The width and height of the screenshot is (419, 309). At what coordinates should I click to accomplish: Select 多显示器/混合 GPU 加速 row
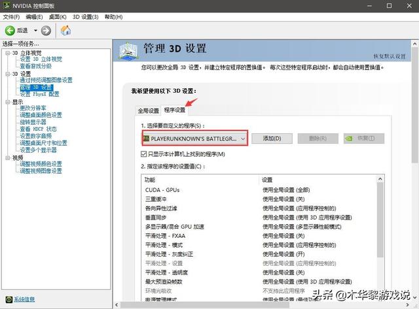click(260, 227)
